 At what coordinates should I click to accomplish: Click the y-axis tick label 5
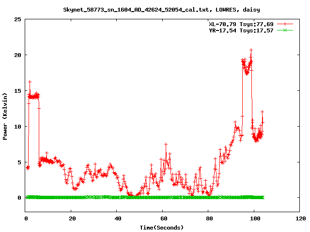(19, 162)
